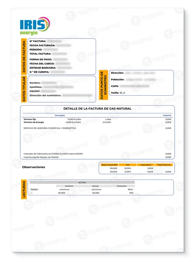Viewport: 195px width, 260px height.
Task: Click 'Importe alquiler Equipo de Medida' line
Action: click(x=41, y=157)
